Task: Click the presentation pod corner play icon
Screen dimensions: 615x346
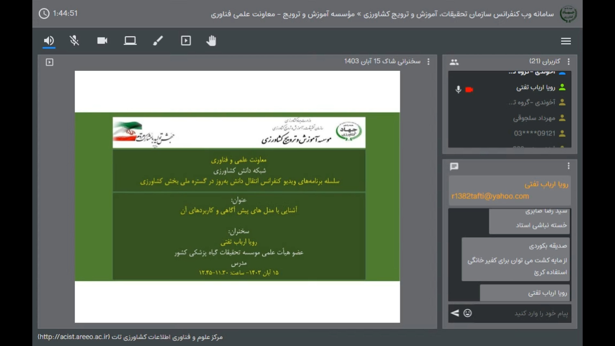Action: coord(49,62)
